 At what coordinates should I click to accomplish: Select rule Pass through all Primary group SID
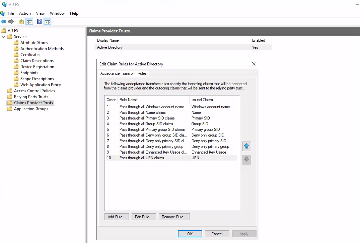tap(171, 130)
